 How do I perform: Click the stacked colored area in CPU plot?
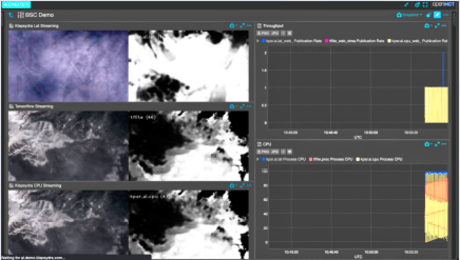(x=436, y=207)
